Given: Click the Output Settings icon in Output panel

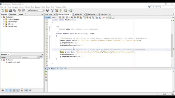Looking at the screenshot, I should coord(46,80).
